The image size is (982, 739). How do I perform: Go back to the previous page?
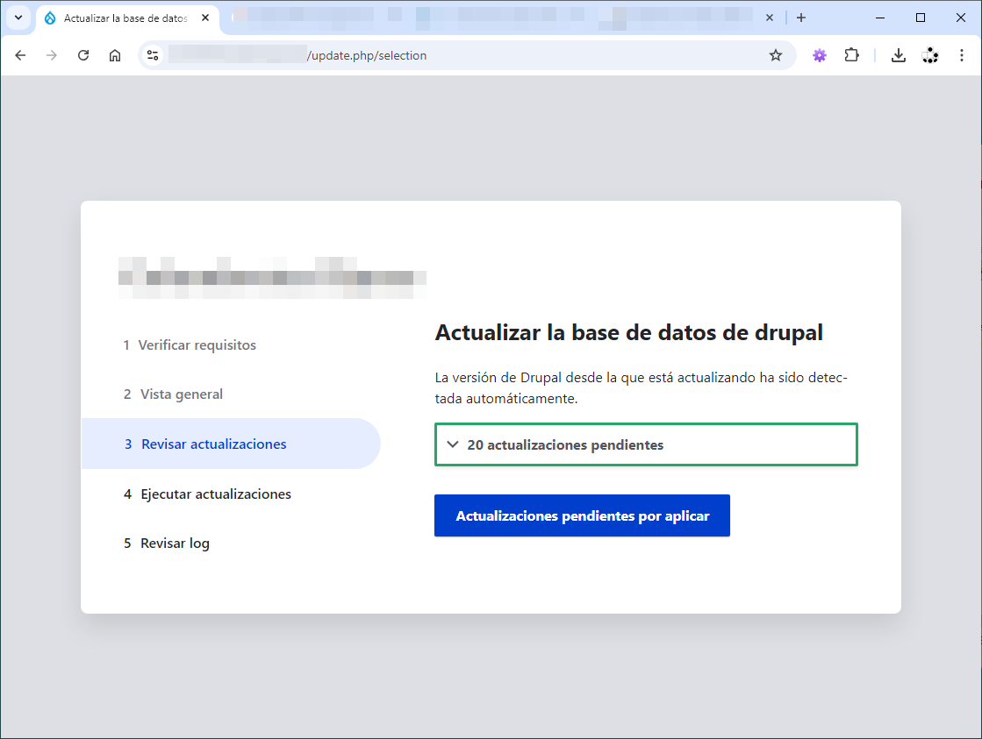click(20, 55)
